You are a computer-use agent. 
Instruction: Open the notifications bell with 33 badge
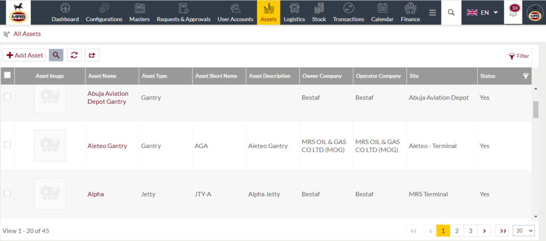[x=513, y=12]
